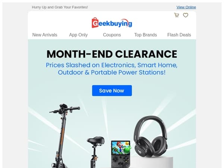Follow the View Online link

186,7
